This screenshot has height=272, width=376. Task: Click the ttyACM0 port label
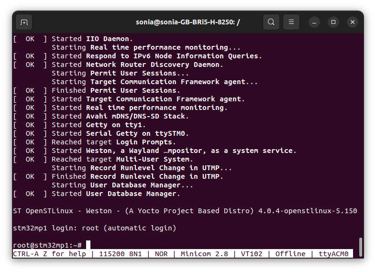point(333,254)
